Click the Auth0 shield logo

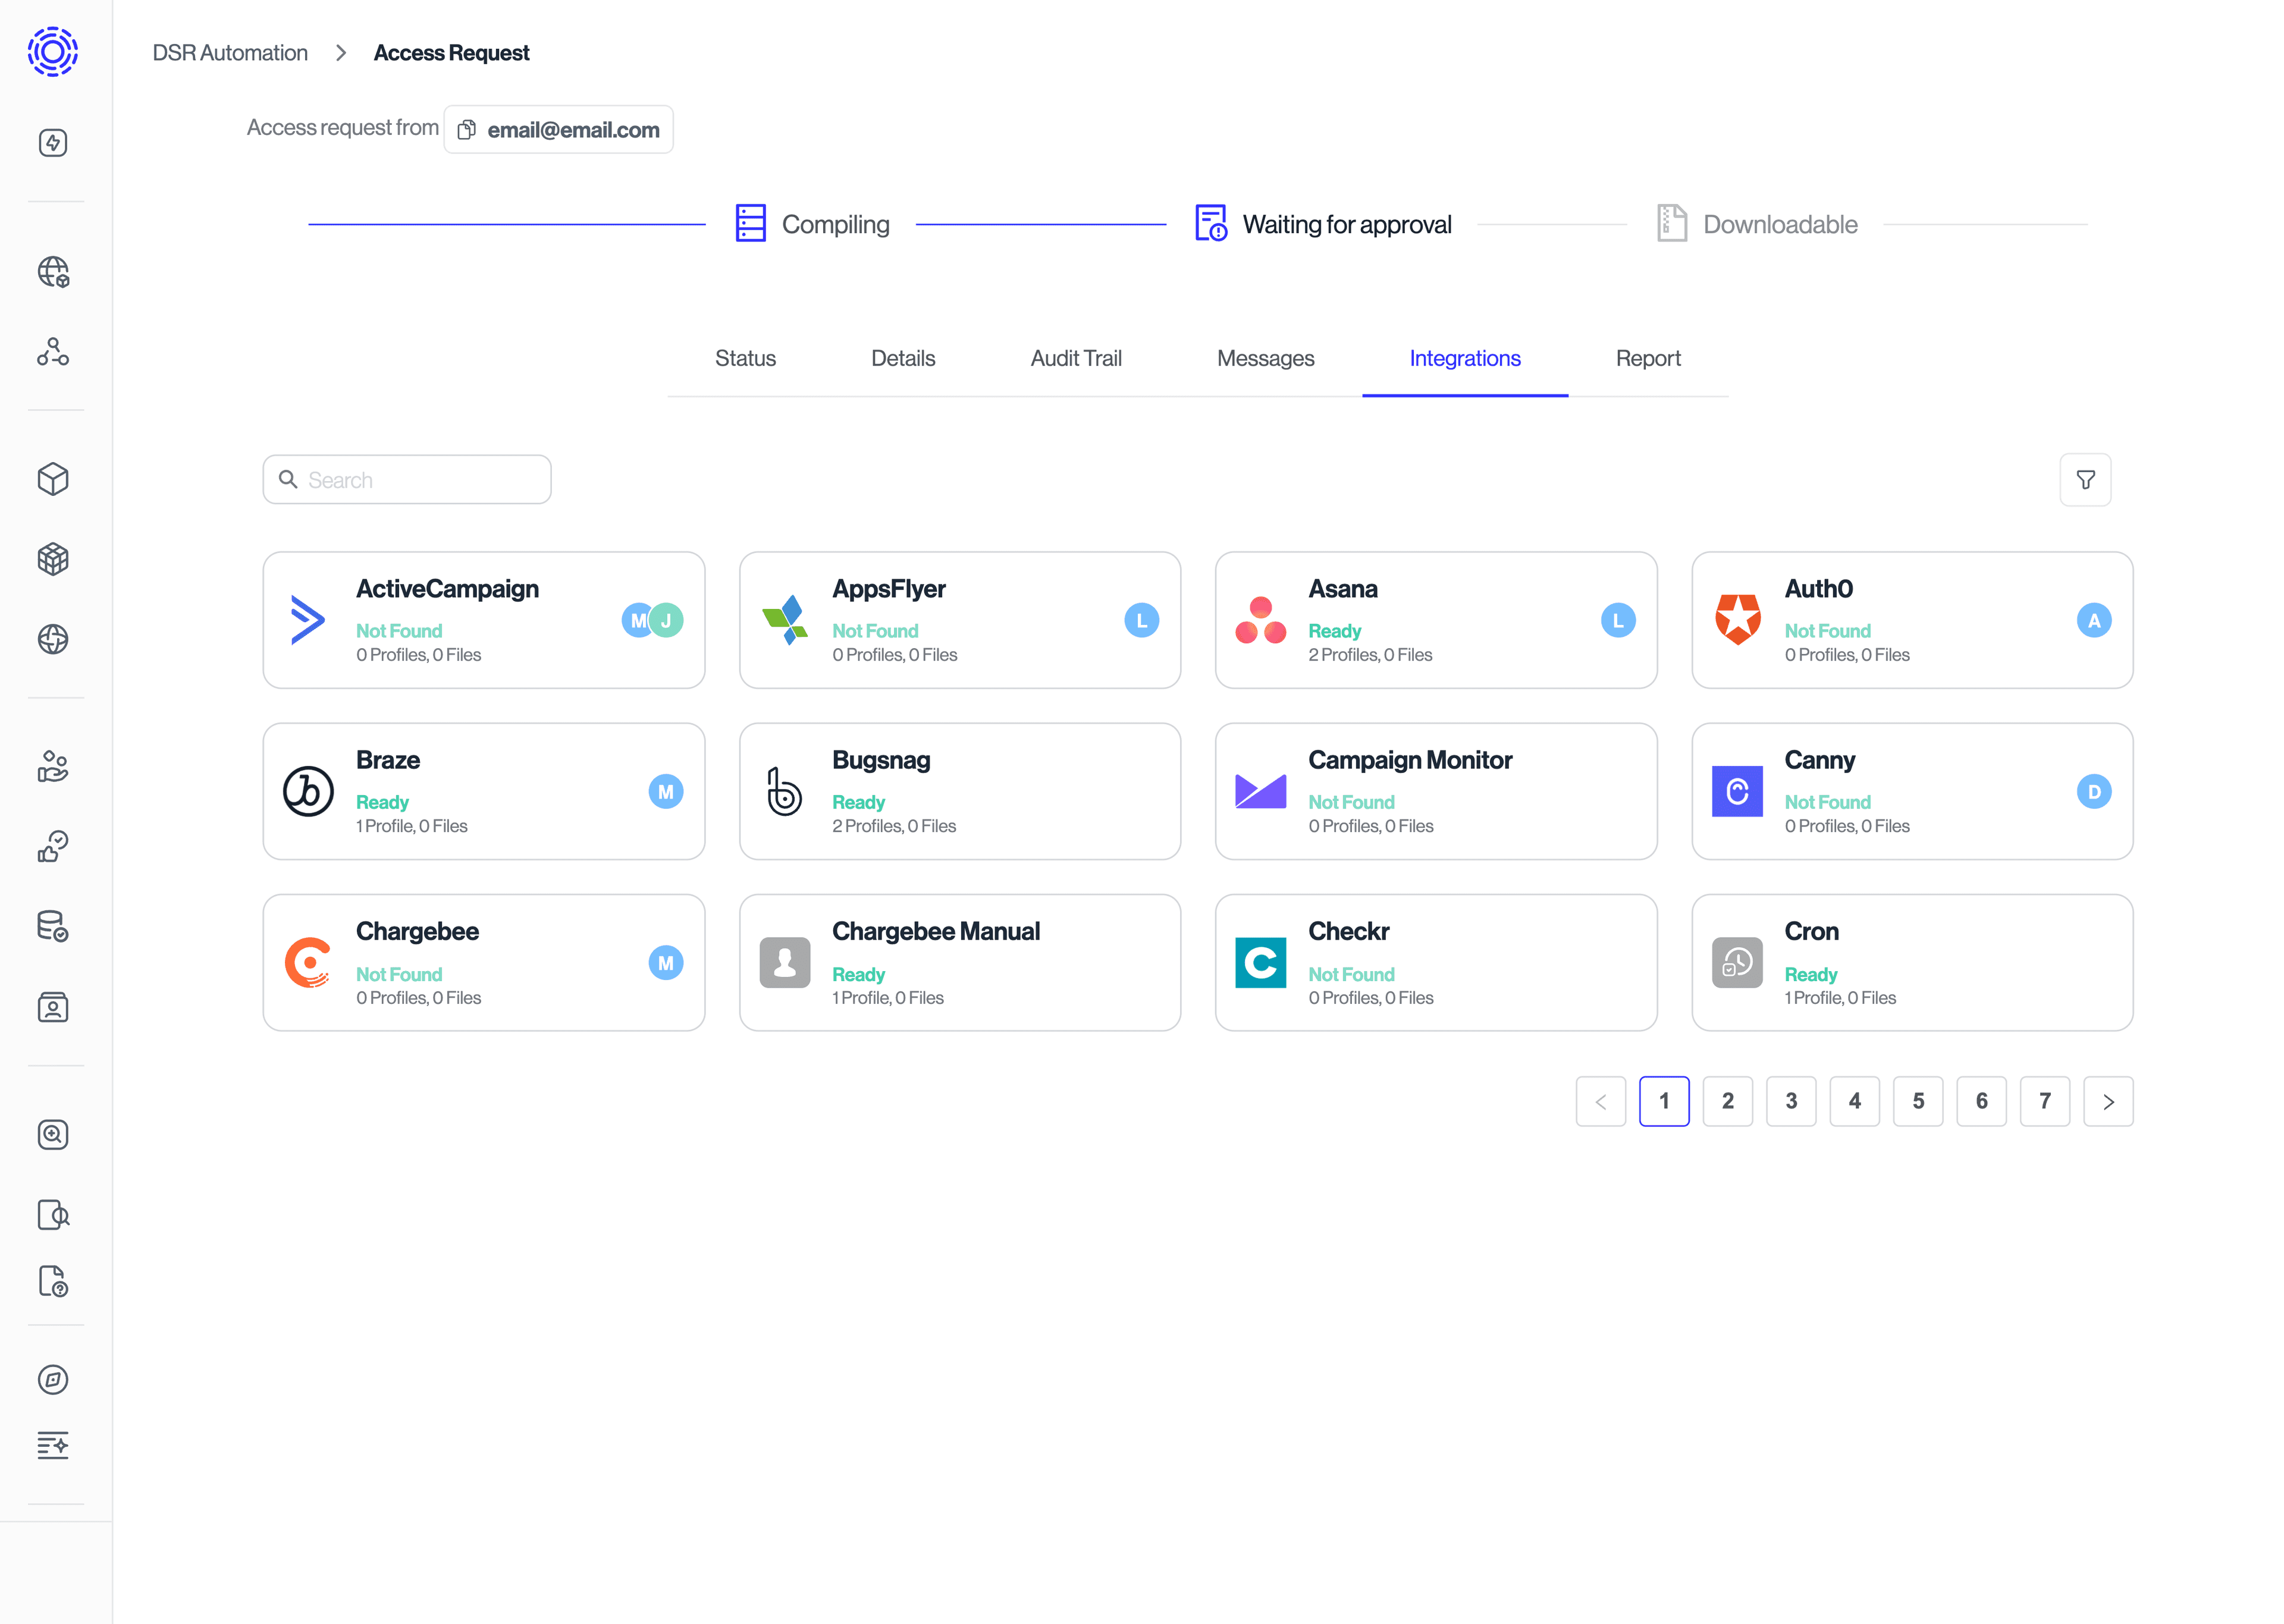tap(1738, 620)
